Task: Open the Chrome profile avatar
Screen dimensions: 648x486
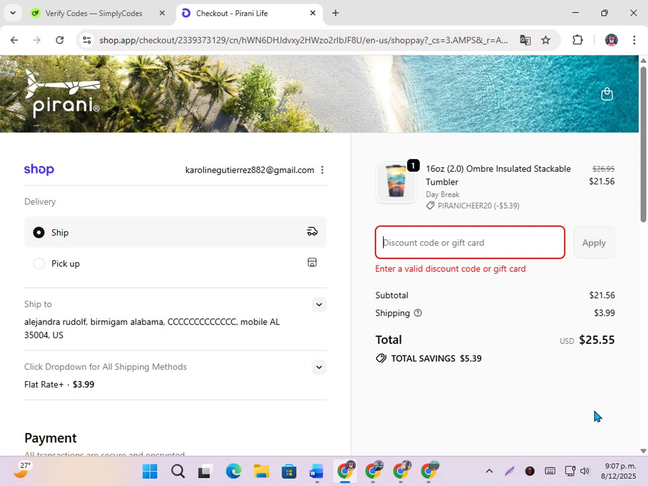Action: coord(611,40)
